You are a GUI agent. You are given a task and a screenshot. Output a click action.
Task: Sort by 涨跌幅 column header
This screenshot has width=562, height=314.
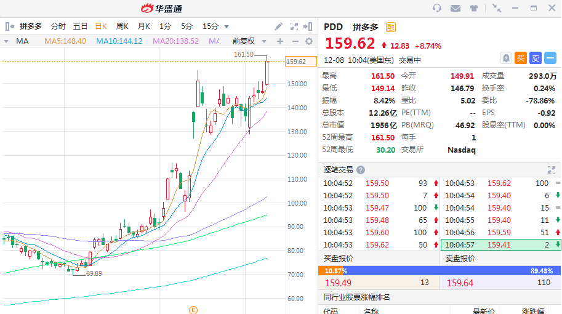(x=533, y=311)
